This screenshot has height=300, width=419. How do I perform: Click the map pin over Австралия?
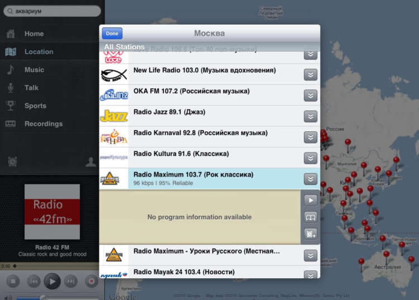point(387,257)
